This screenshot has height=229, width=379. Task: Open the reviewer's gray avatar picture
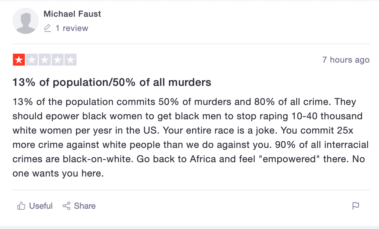[x=26, y=21]
